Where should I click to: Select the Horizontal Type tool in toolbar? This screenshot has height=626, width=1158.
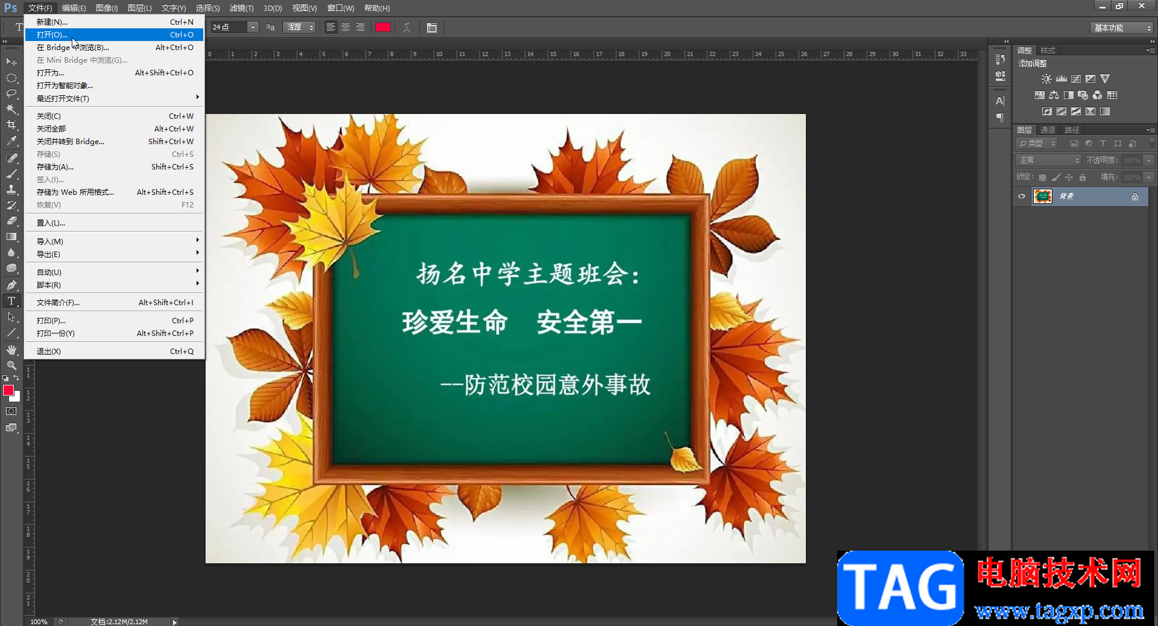tap(11, 301)
